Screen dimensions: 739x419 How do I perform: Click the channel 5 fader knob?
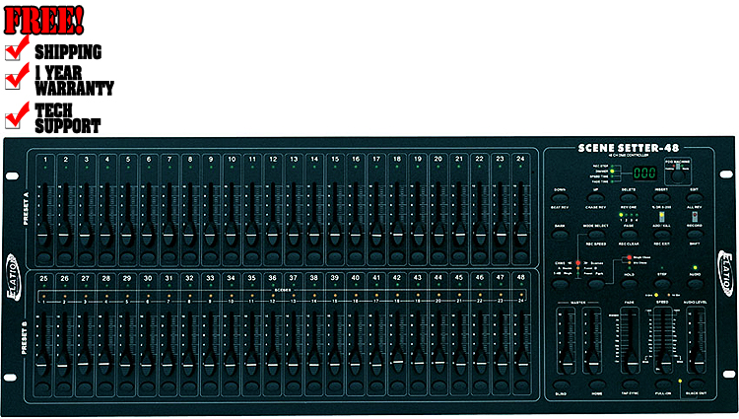click(127, 235)
